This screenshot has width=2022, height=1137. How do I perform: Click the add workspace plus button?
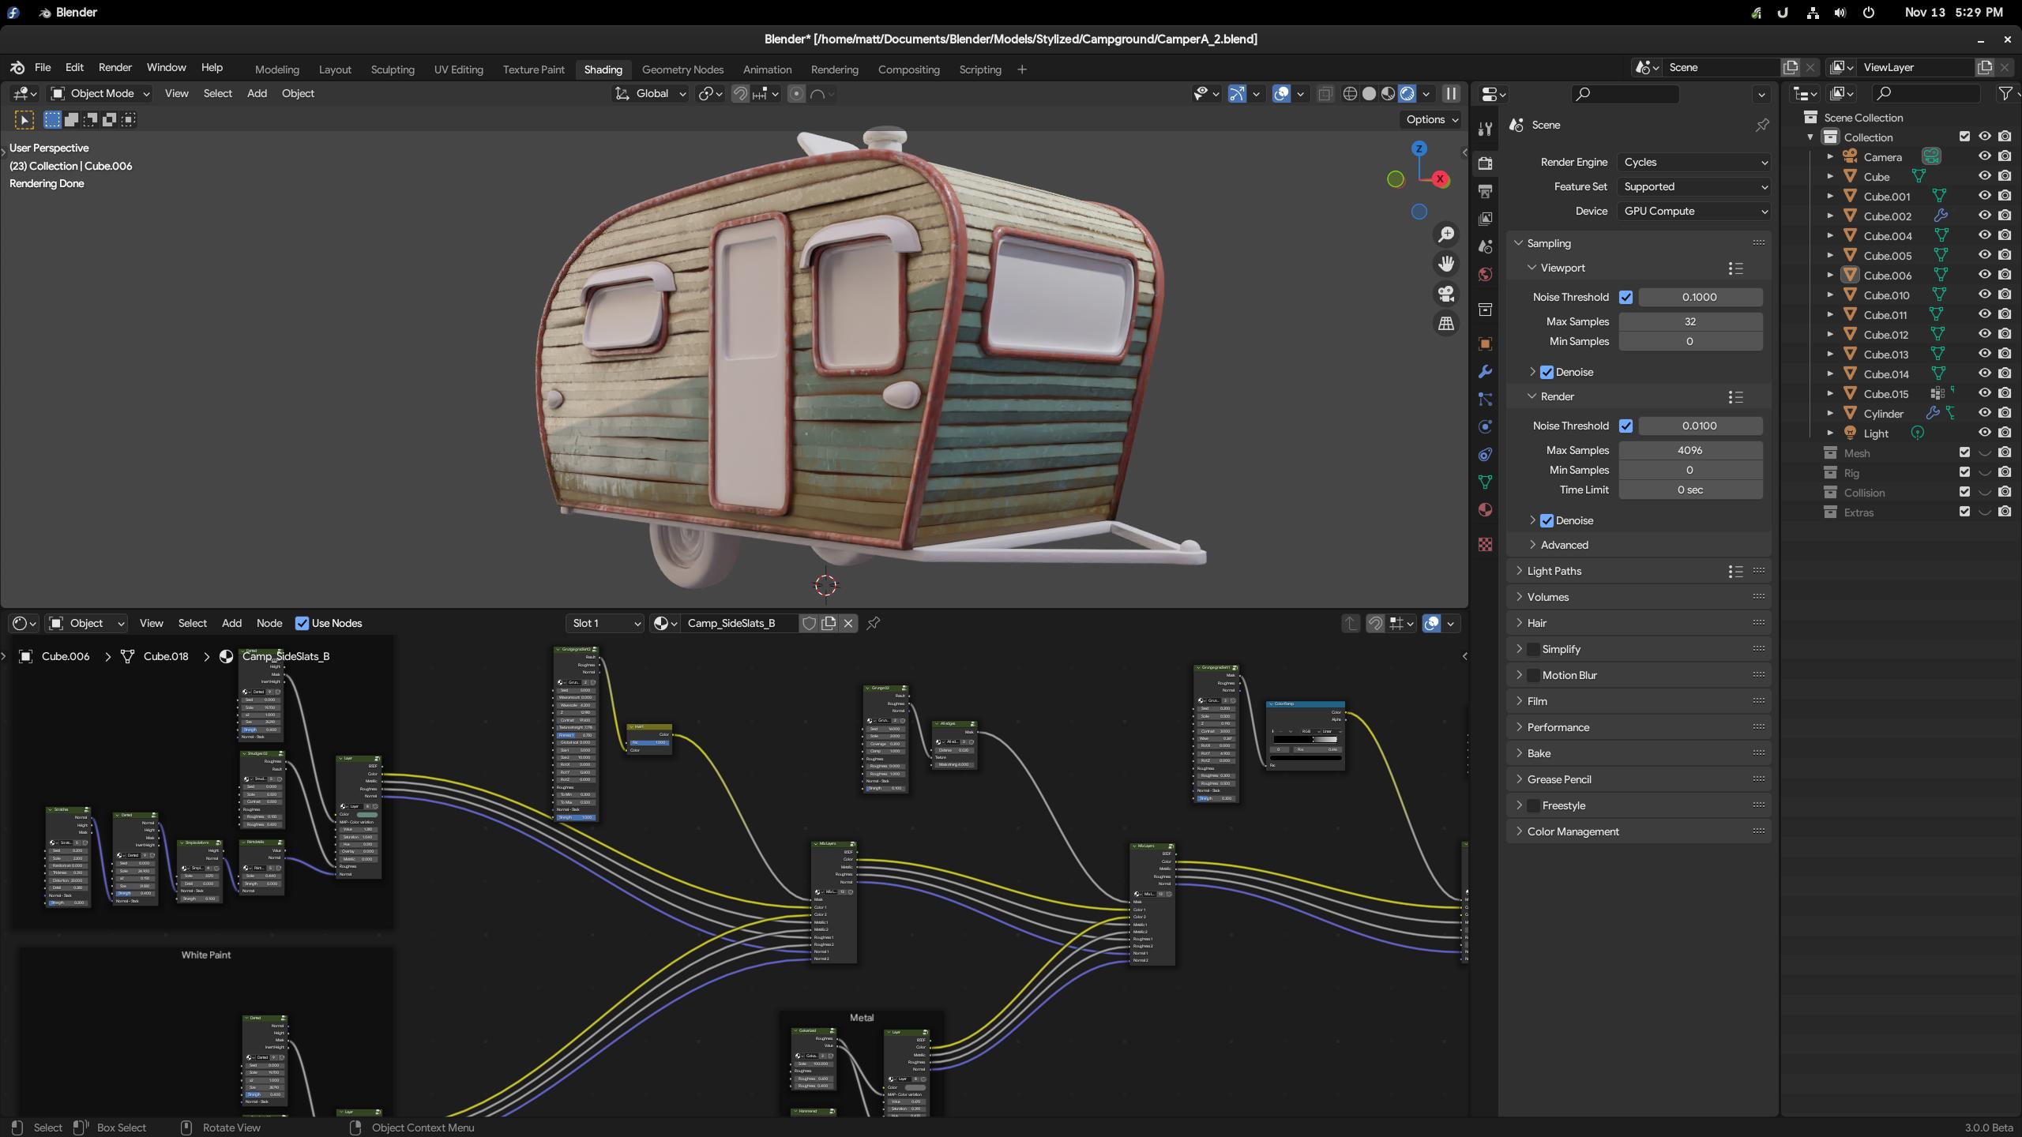[1021, 69]
